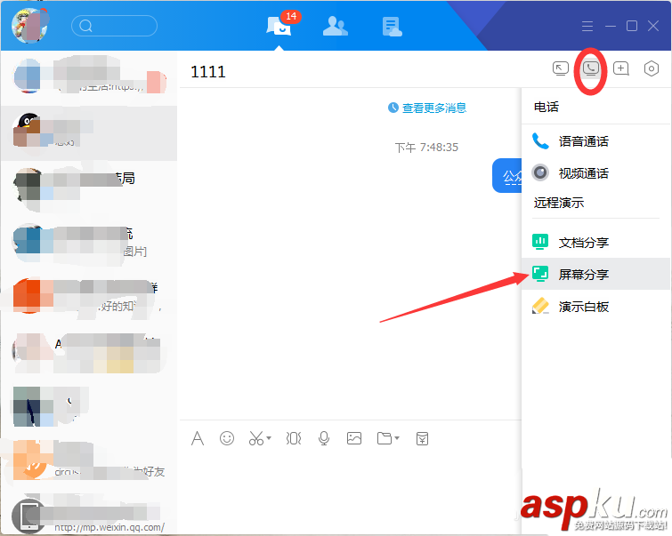
Task: Click the add member plus icon
Action: [x=621, y=68]
